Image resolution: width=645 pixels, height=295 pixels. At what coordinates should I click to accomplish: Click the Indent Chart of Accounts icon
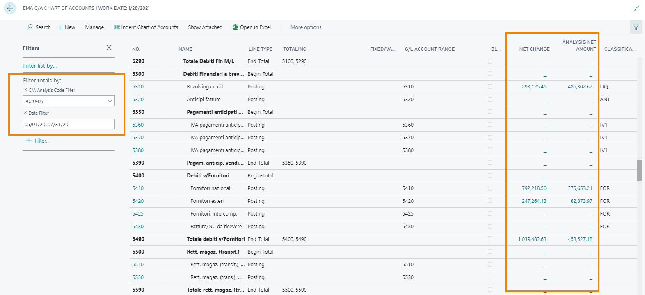tap(117, 27)
